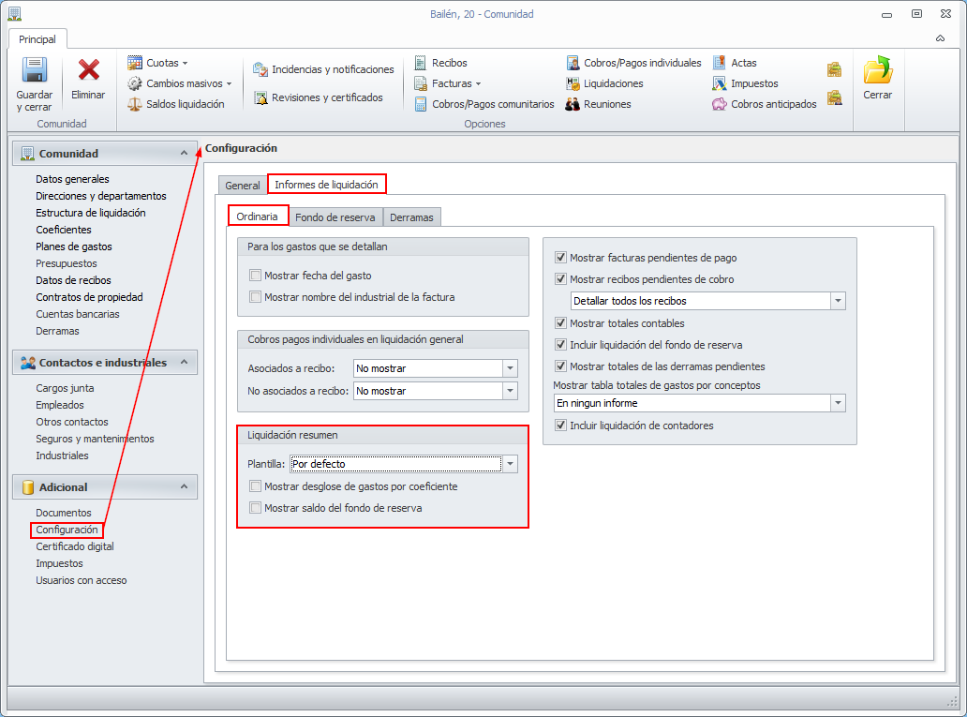Click the lower cash register ribbon icon

pyautogui.click(x=834, y=97)
